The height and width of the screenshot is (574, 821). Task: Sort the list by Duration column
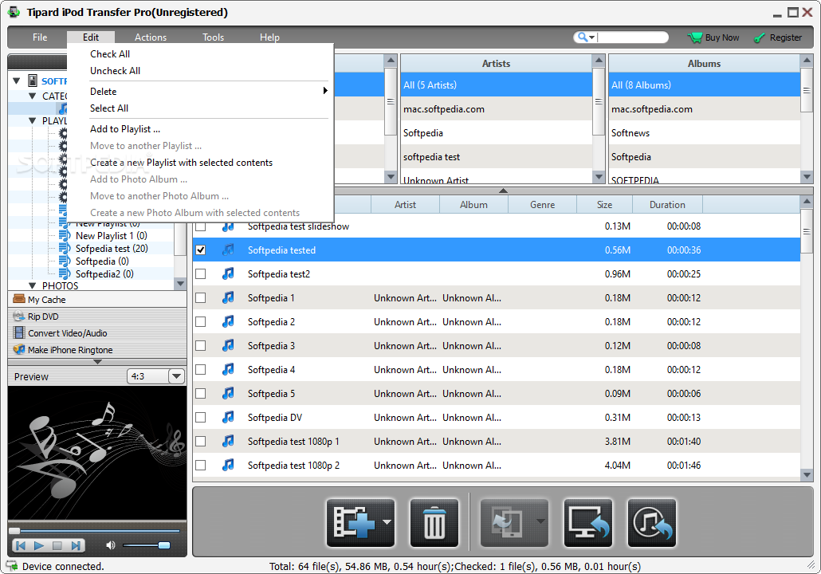coord(667,205)
